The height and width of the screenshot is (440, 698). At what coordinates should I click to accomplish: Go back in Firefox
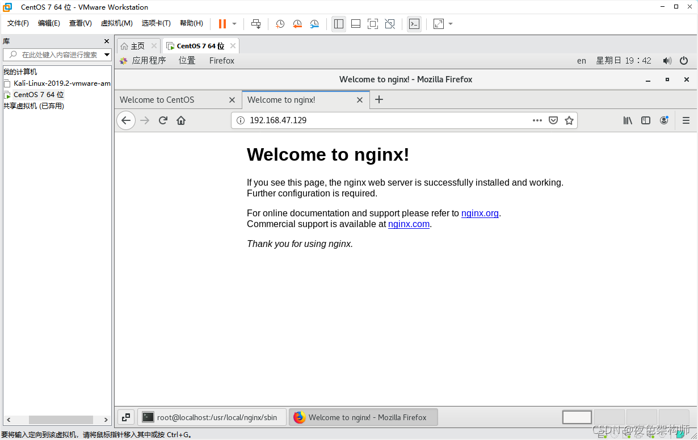click(126, 120)
